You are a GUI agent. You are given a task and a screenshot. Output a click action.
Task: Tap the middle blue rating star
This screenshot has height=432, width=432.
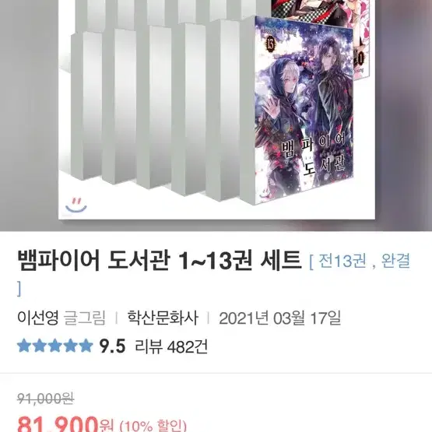tap(54, 346)
